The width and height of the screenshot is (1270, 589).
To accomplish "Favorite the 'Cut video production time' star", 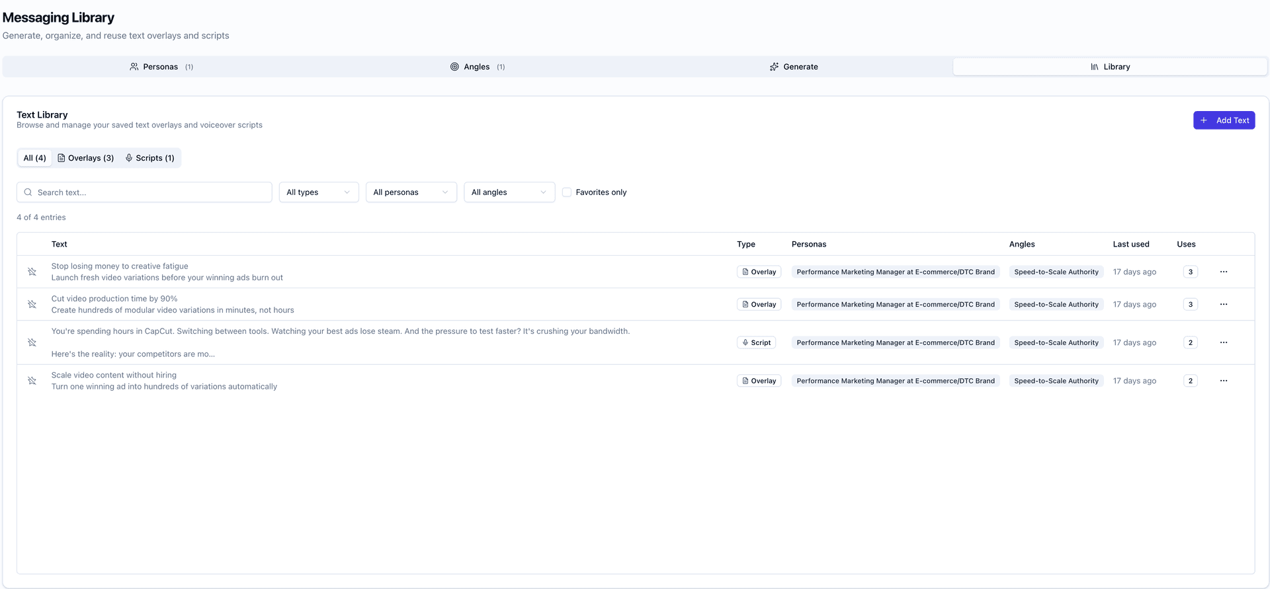I will click(x=32, y=304).
